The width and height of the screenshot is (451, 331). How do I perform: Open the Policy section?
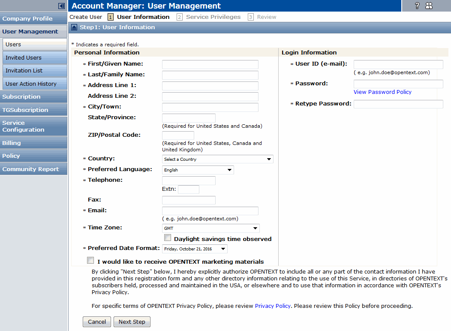tap(33, 156)
